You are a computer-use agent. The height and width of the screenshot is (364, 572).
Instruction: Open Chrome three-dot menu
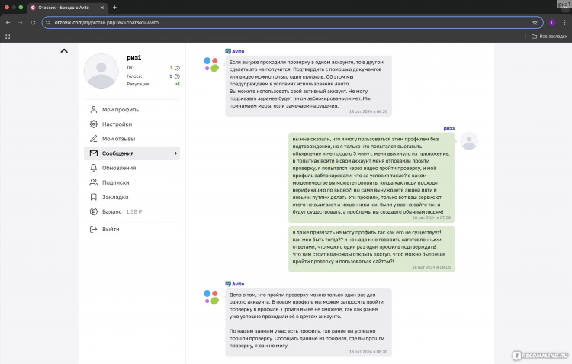point(564,23)
